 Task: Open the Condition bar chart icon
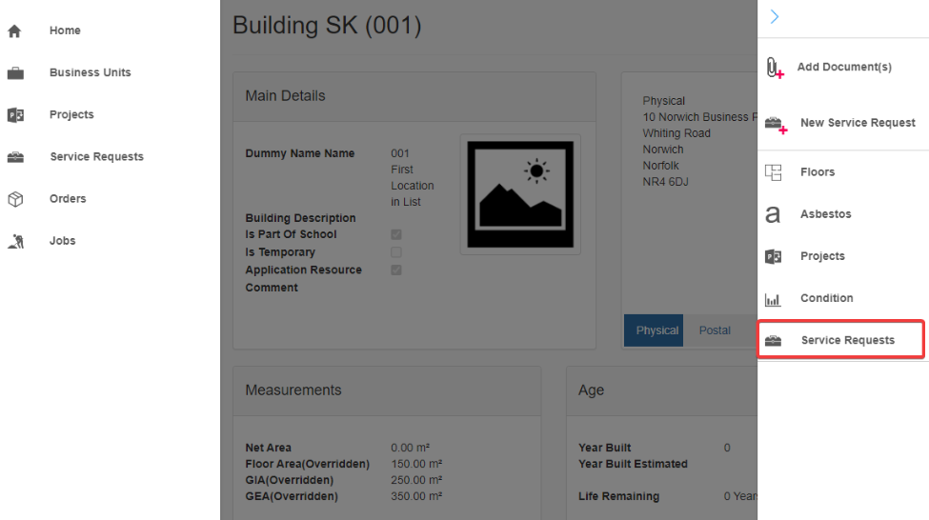773,299
